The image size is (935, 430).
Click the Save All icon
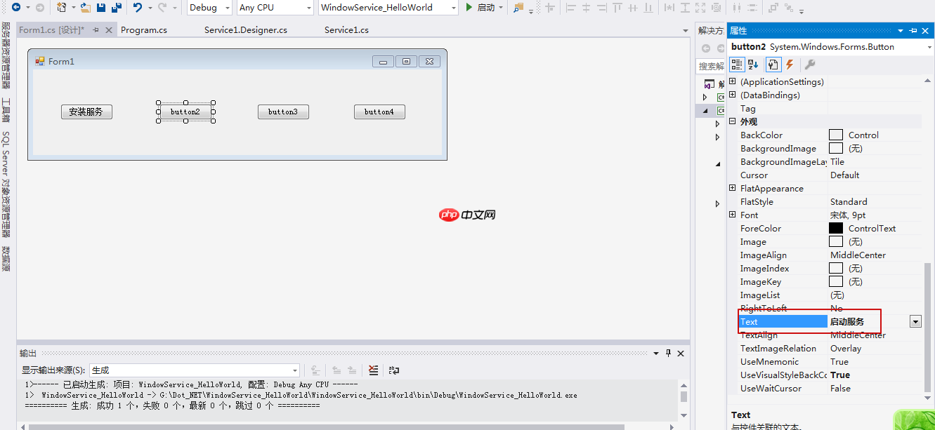coord(116,8)
